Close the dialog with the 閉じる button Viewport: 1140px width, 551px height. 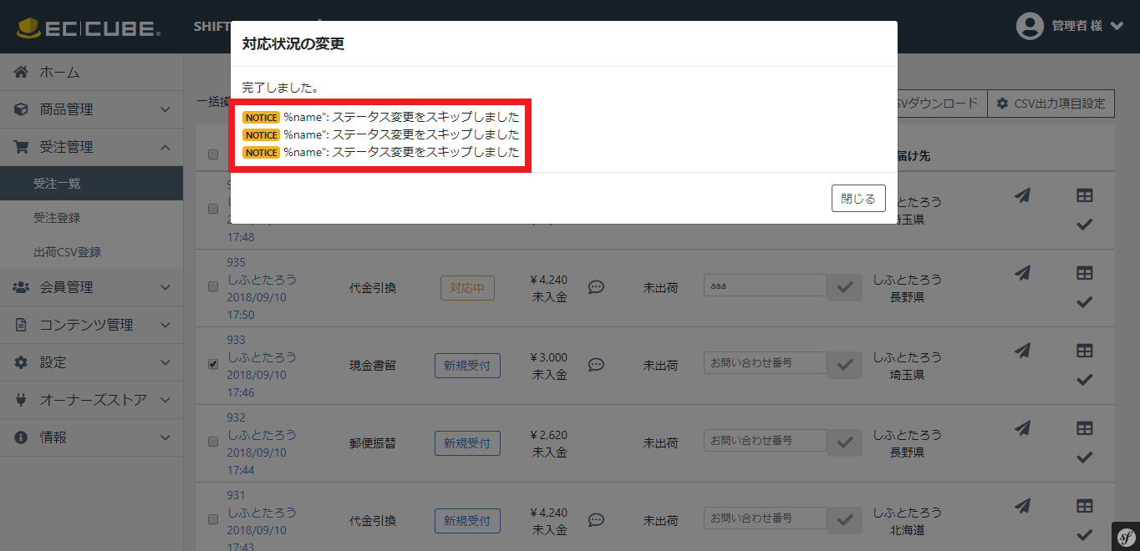click(858, 199)
